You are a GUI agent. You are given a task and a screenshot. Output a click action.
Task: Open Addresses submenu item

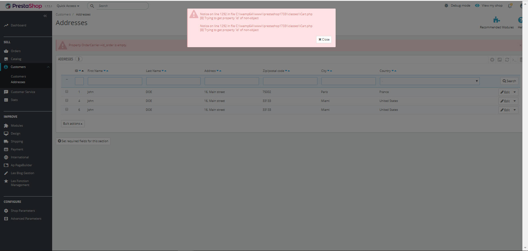pos(18,82)
